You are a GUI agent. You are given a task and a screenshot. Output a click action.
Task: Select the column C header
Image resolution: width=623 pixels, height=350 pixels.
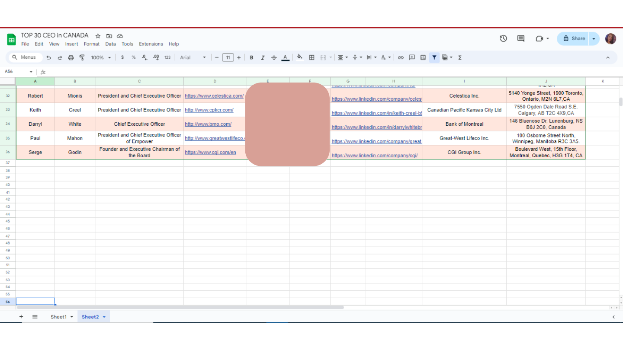click(139, 81)
